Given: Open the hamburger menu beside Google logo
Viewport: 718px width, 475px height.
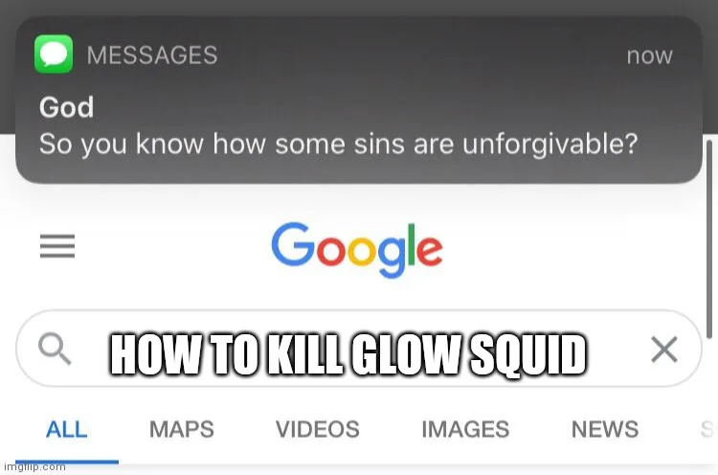Looking at the screenshot, I should (x=57, y=246).
